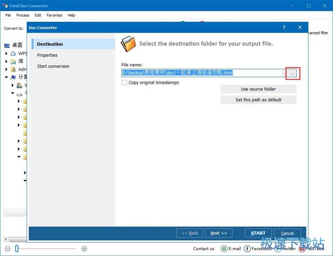Click the zoom in plus icon
333x256 pixels.
[84, 249]
